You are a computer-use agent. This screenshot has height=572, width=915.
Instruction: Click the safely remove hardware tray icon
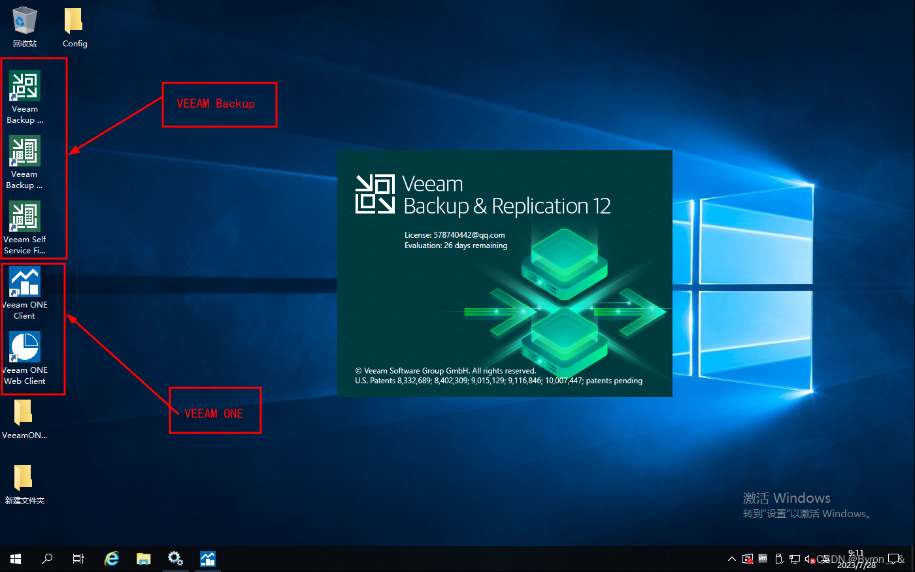(x=779, y=559)
